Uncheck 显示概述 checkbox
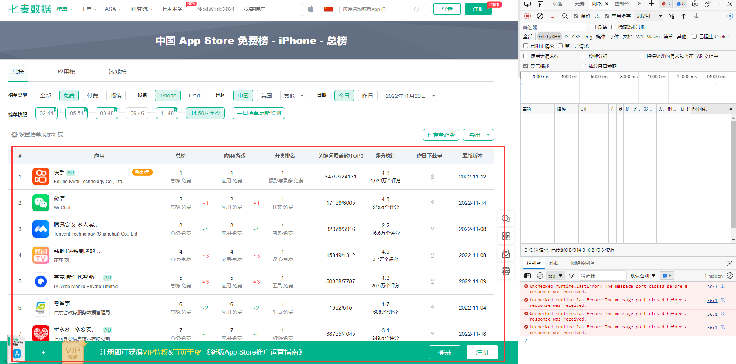The width and height of the screenshot is (736, 364). coord(526,66)
